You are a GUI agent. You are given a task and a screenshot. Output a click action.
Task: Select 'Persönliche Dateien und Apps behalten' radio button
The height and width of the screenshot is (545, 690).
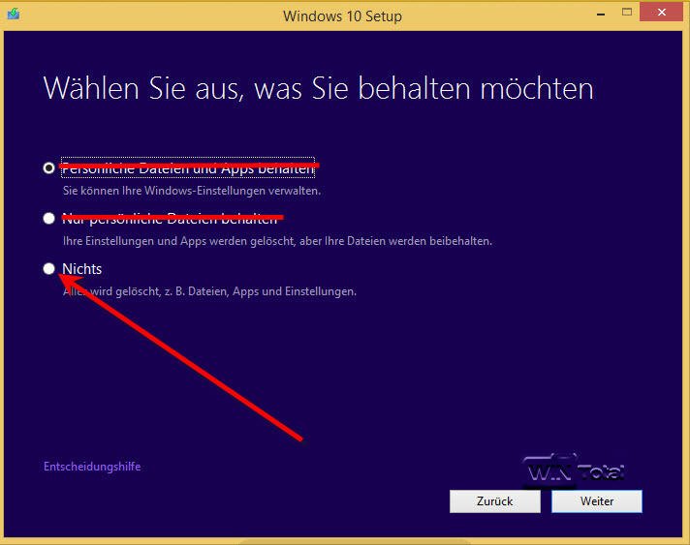48,167
